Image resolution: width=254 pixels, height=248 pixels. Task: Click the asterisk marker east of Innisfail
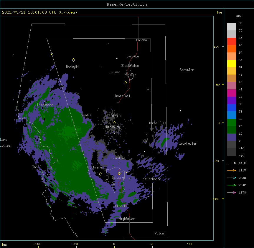pos(148,90)
